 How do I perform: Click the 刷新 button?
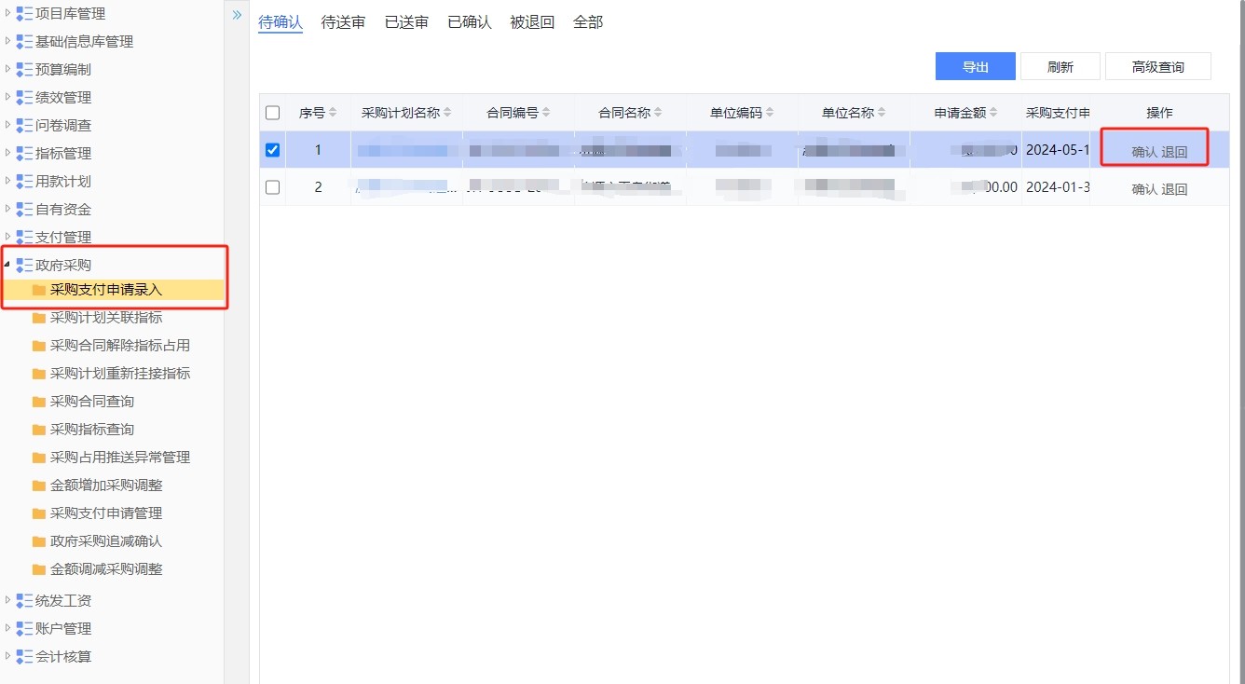point(1060,67)
